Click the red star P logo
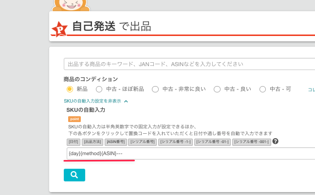315x195 pixels. [x=59, y=29]
